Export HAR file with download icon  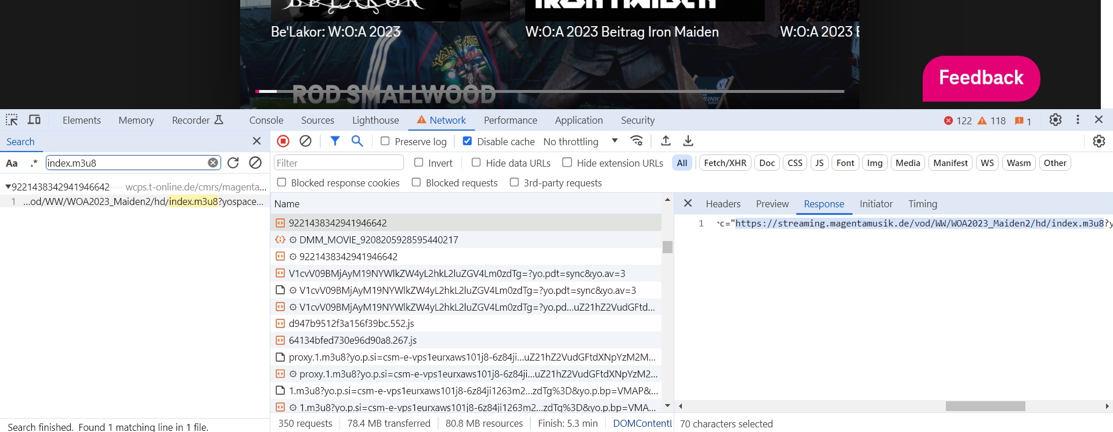pyautogui.click(x=688, y=141)
